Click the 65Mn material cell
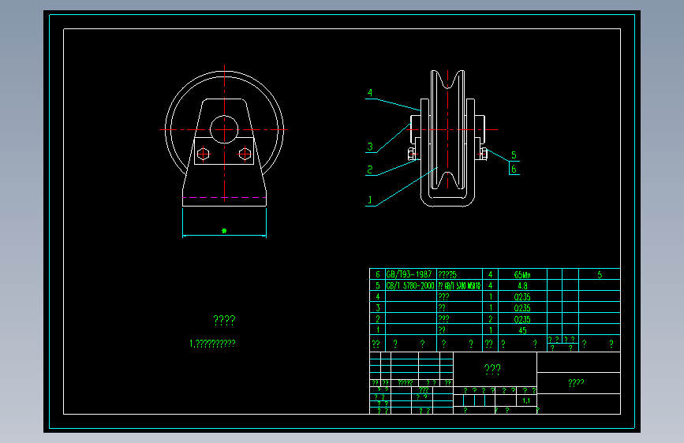This screenshot has width=684, height=443. point(522,274)
